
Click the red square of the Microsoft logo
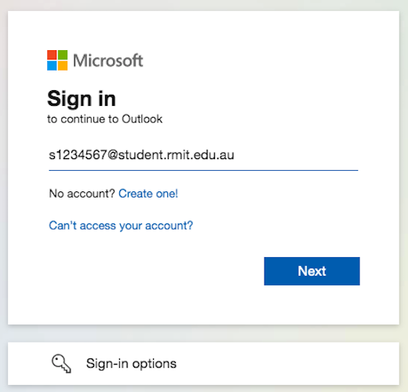tap(52, 55)
